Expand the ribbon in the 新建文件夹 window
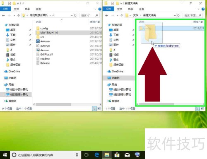Image resolution: width=207 pixels, height=159 pixels. click(x=198, y=9)
